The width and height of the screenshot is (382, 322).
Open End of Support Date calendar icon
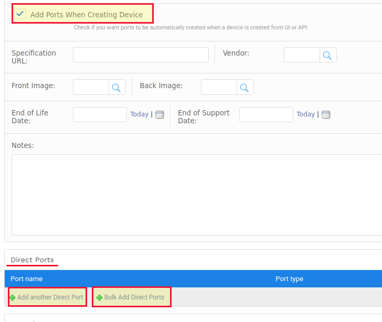pyautogui.click(x=326, y=114)
